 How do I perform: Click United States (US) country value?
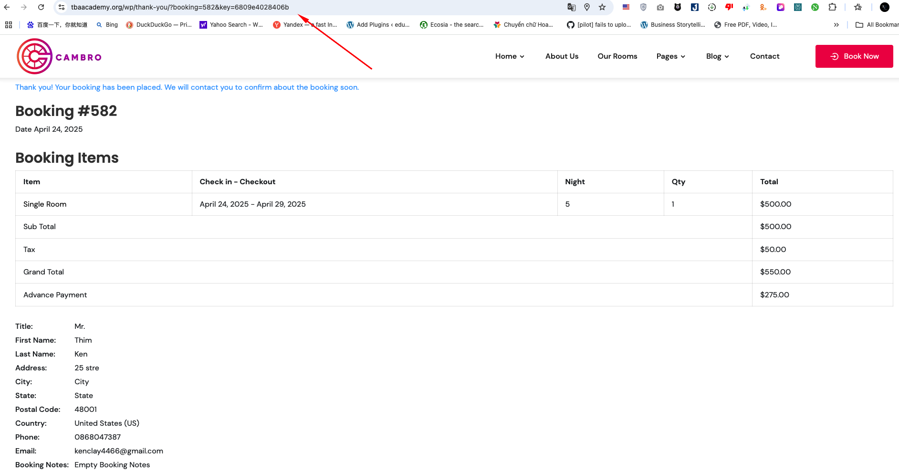[107, 423]
